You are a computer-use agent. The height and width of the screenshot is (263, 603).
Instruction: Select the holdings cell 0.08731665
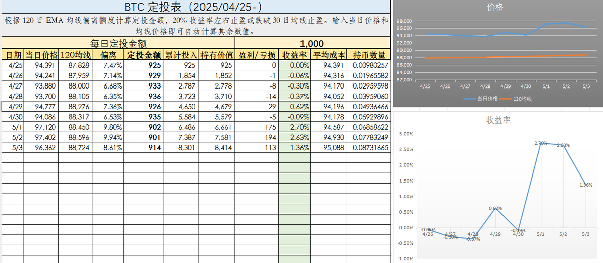(x=368, y=148)
